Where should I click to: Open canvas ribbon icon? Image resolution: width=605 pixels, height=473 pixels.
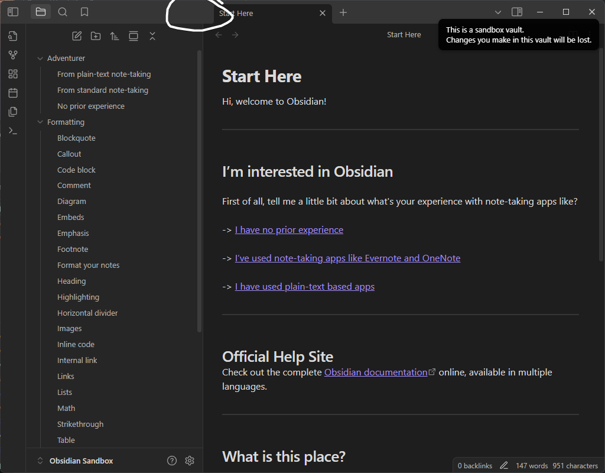click(13, 74)
